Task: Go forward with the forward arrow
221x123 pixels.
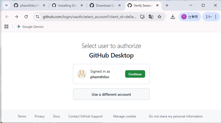Action: tap(17, 17)
